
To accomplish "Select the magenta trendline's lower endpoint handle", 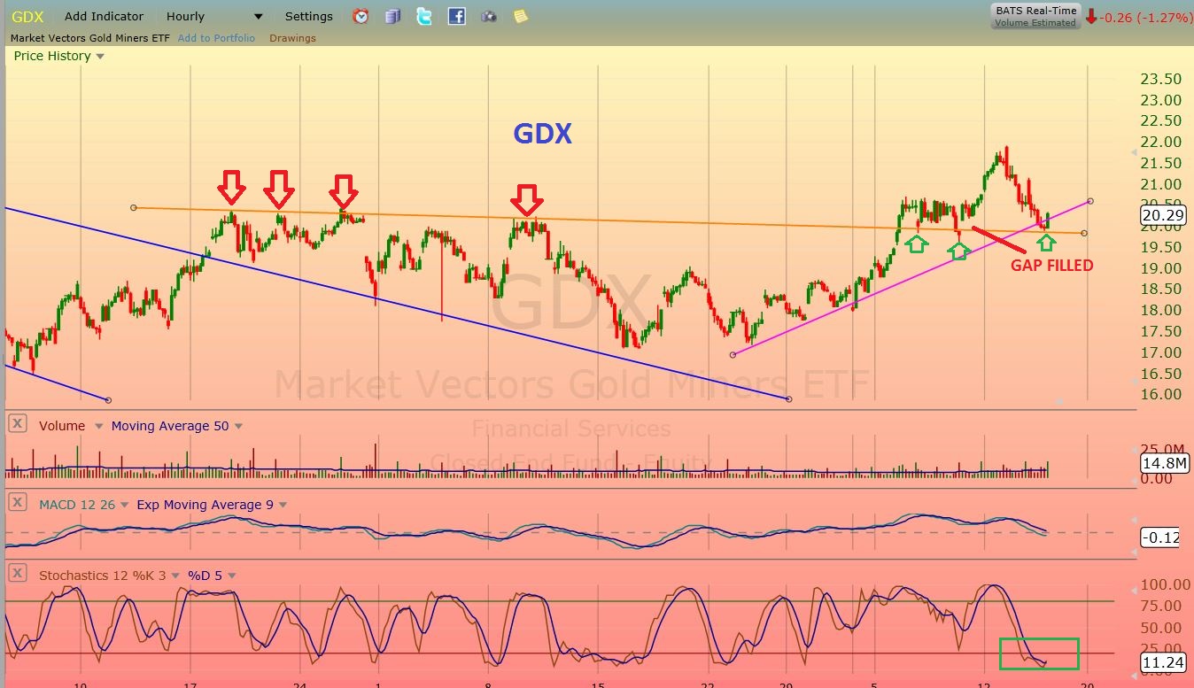I will 733,355.
